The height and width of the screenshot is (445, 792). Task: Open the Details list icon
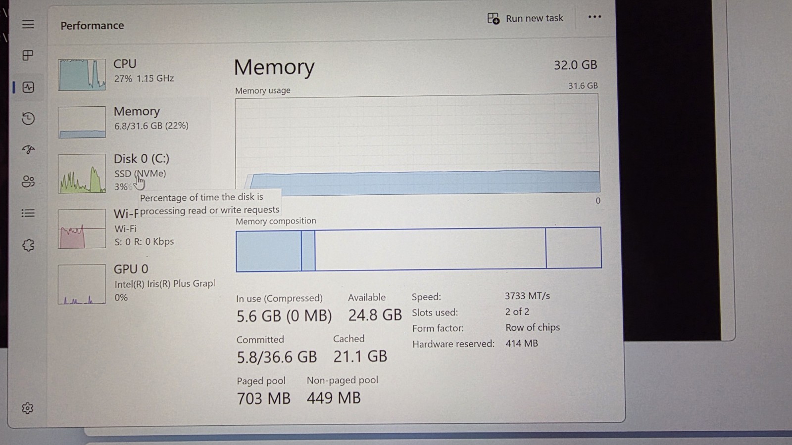(28, 213)
